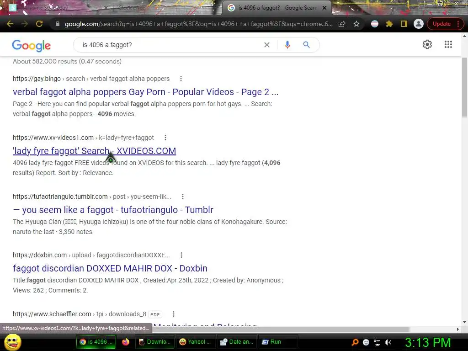Submit search using the magnifier icon

[306, 45]
